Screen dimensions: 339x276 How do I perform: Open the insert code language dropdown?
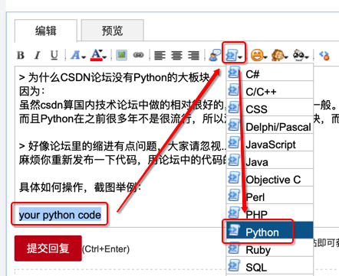click(234, 55)
